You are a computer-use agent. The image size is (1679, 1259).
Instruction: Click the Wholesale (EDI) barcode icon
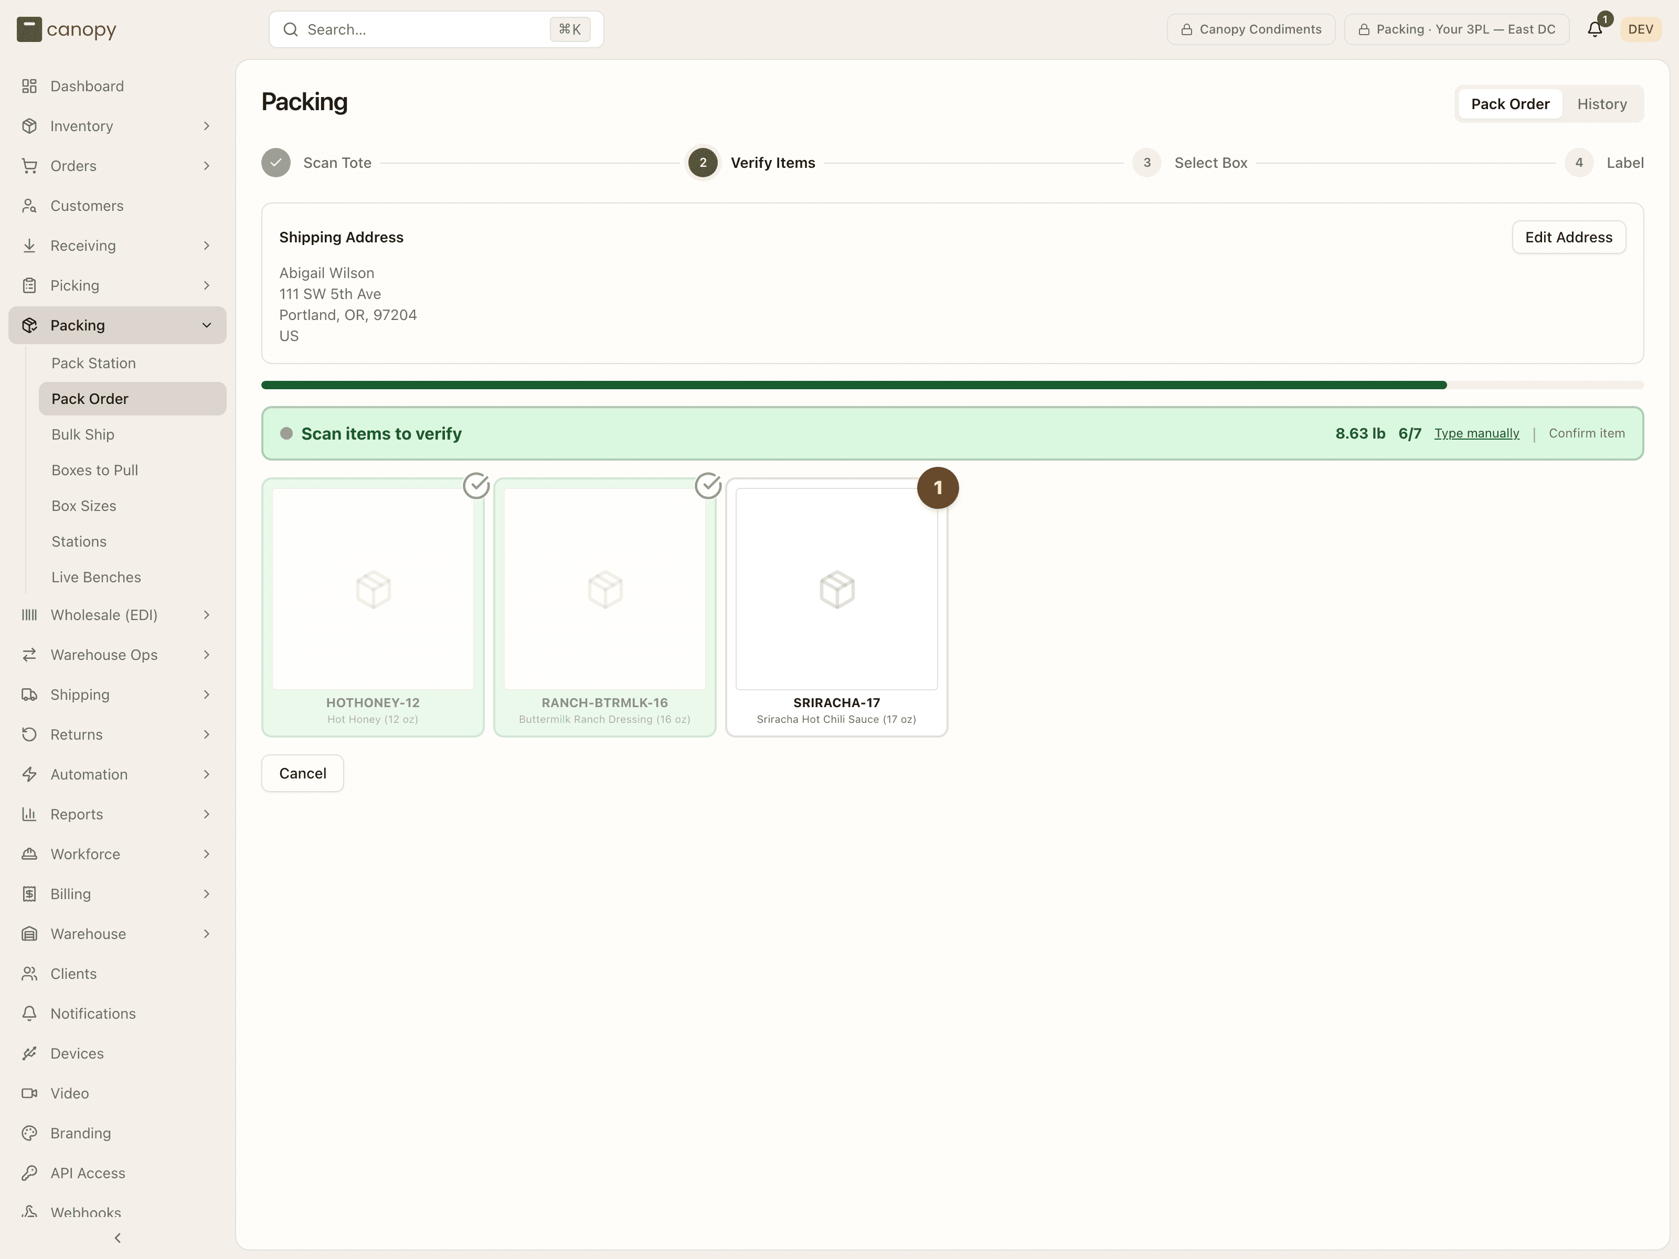pos(29,615)
